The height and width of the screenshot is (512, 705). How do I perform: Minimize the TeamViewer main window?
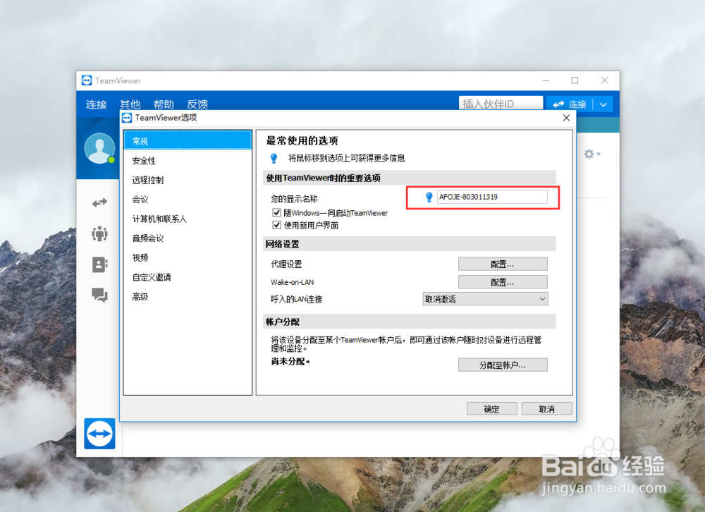pyautogui.click(x=546, y=80)
